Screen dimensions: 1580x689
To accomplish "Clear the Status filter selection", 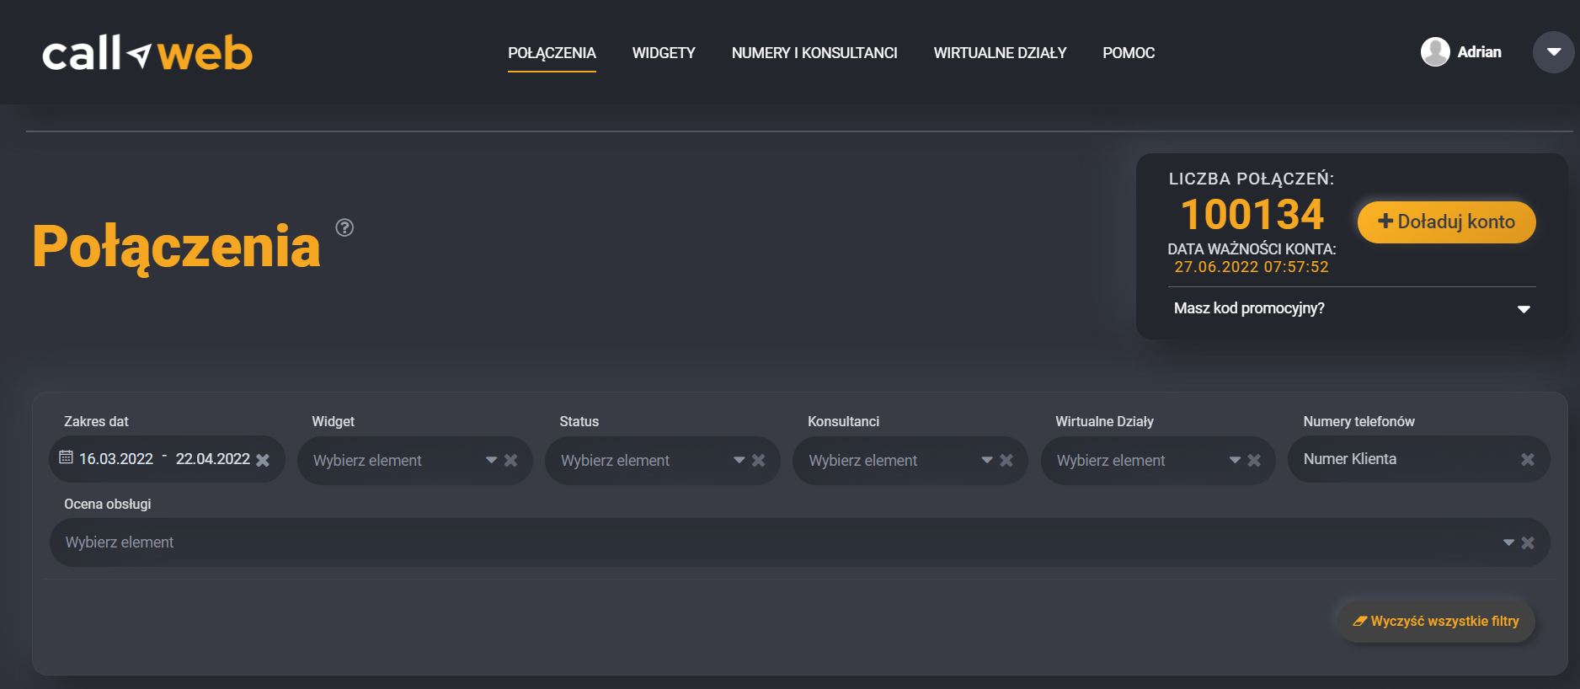I will pos(758,460).
